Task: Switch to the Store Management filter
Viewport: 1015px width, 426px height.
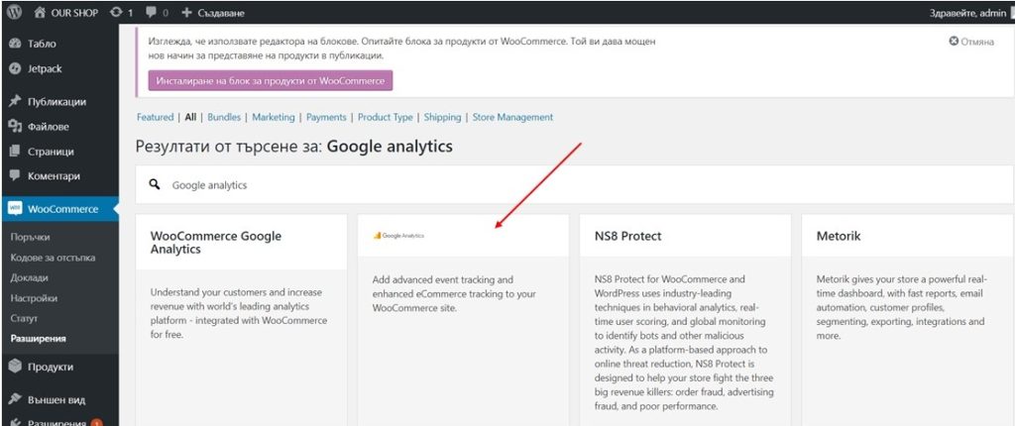Action: [512, 117]
